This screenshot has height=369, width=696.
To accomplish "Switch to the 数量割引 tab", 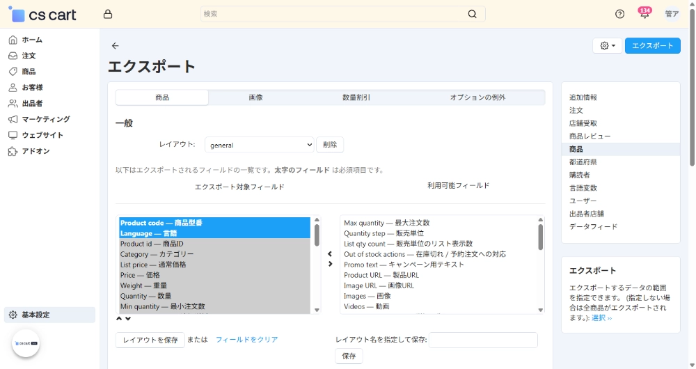I will pos(356,97).
